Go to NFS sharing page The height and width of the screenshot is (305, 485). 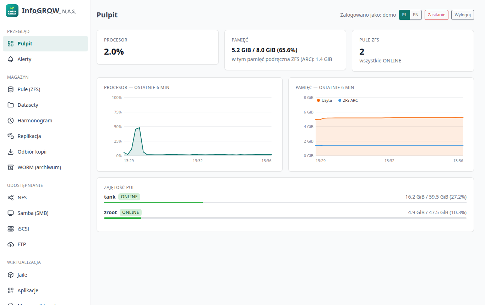click(45, 198)
